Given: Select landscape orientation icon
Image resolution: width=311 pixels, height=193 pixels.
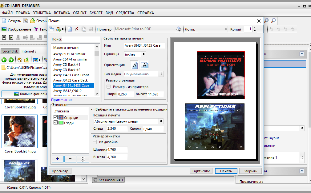Looking at the screenshot, I should pyautogui.click(x=145, y=65).
